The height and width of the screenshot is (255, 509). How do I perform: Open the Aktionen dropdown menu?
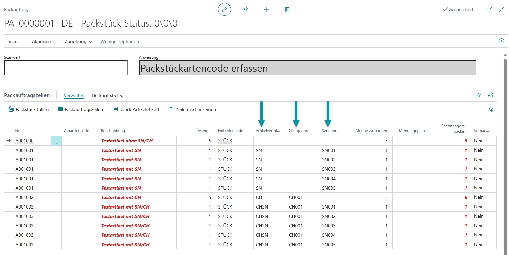44,41
